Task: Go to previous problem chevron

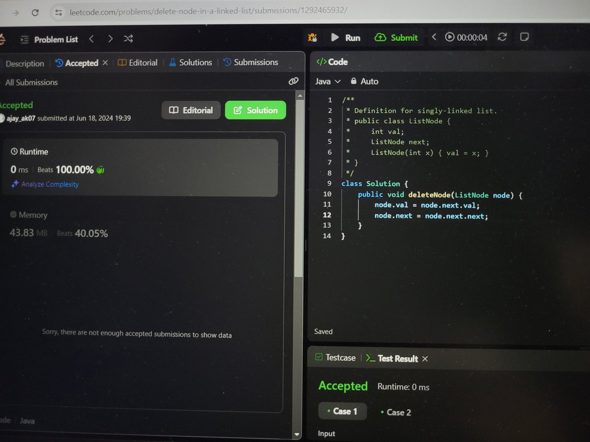Action: pos(91,39)
